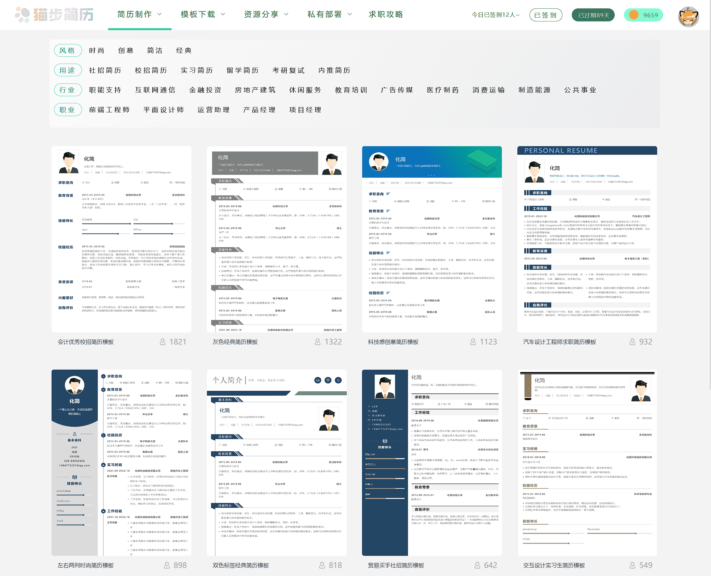This screenshot has height=576, width=711.
Task: Click user count icon beside 1123
Action: pos(473,342)
